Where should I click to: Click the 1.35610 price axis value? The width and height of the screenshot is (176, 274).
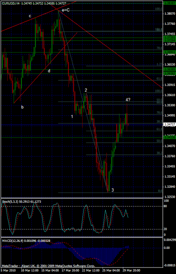click(x=170, y=95)
